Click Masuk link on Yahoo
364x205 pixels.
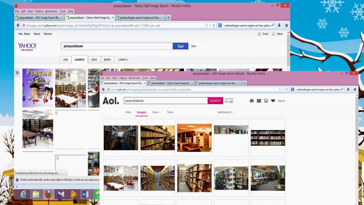(x=37, y=34)
